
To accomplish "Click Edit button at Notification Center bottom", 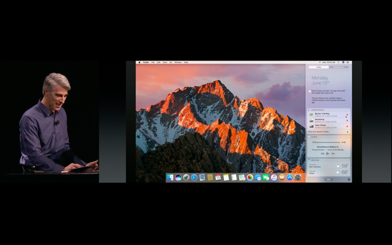I will tap(329, 180).
